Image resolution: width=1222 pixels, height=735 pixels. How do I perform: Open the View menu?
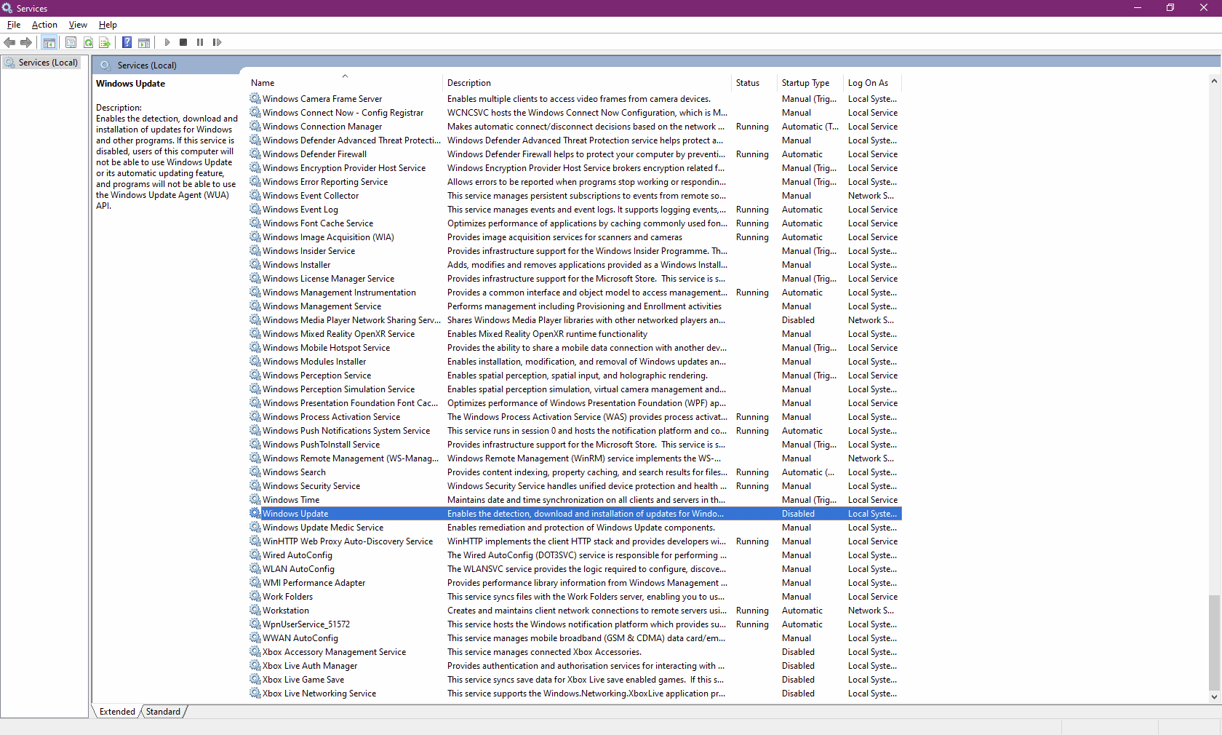coord(78,25)
